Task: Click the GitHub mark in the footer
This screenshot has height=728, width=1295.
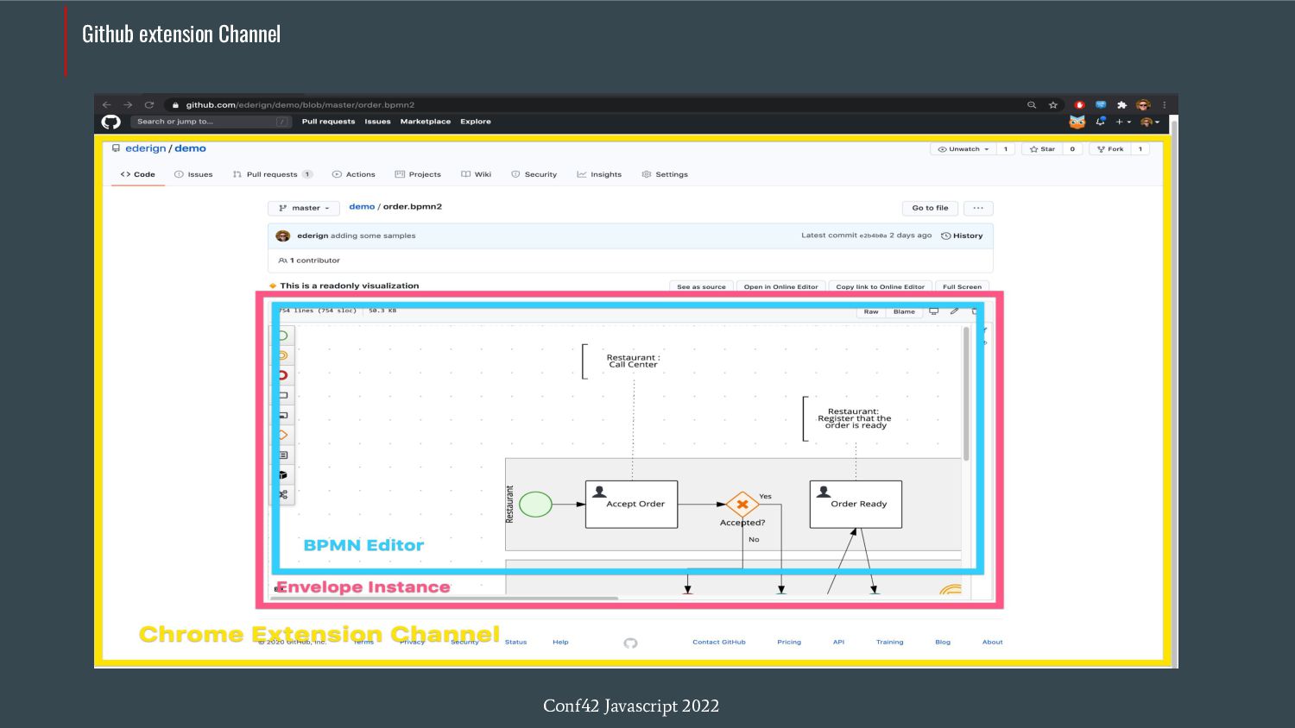Action: point(630,643)
